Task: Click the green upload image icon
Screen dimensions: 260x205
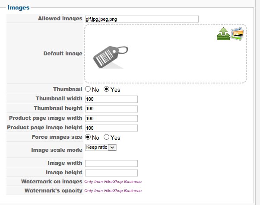Action: point(223,34)
